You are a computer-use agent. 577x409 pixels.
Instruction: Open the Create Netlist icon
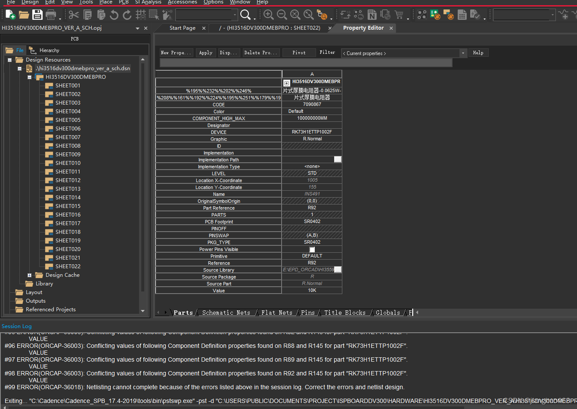tap(372, 15)
